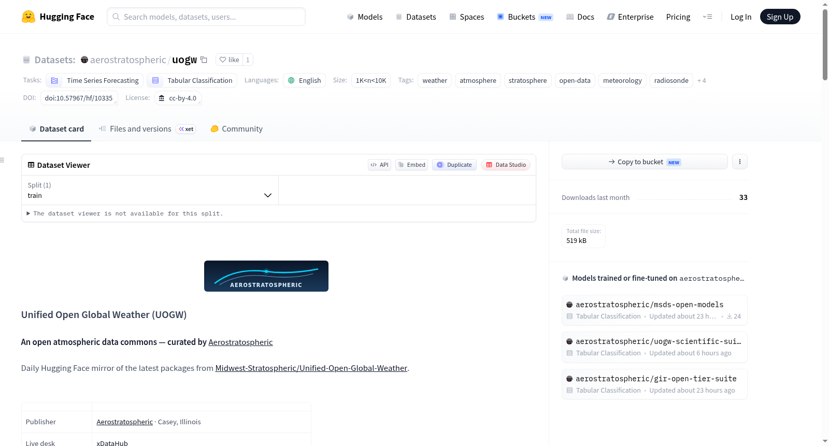Open the Docs page
Image resolution: width=829 pixels, height=446 pixels.
point(580,17)
